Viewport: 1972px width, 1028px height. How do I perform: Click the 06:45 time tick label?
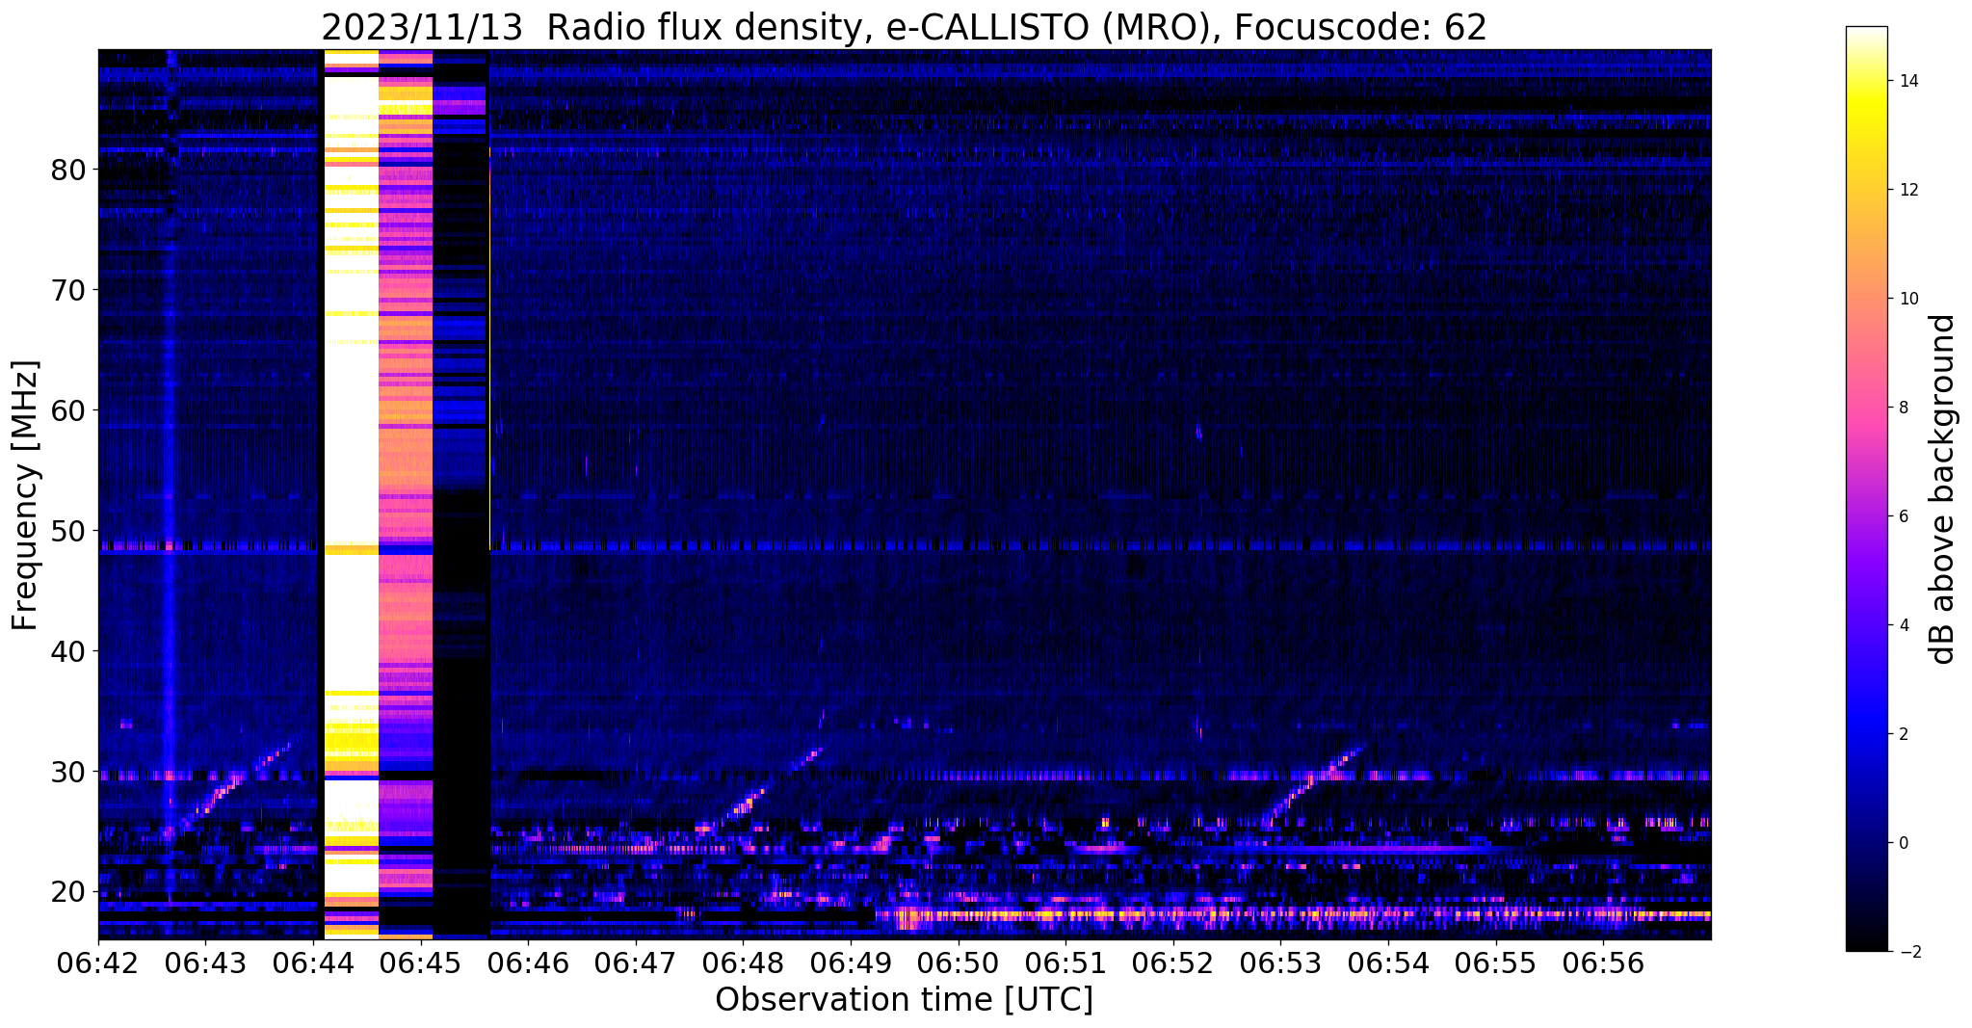(421, 962)
